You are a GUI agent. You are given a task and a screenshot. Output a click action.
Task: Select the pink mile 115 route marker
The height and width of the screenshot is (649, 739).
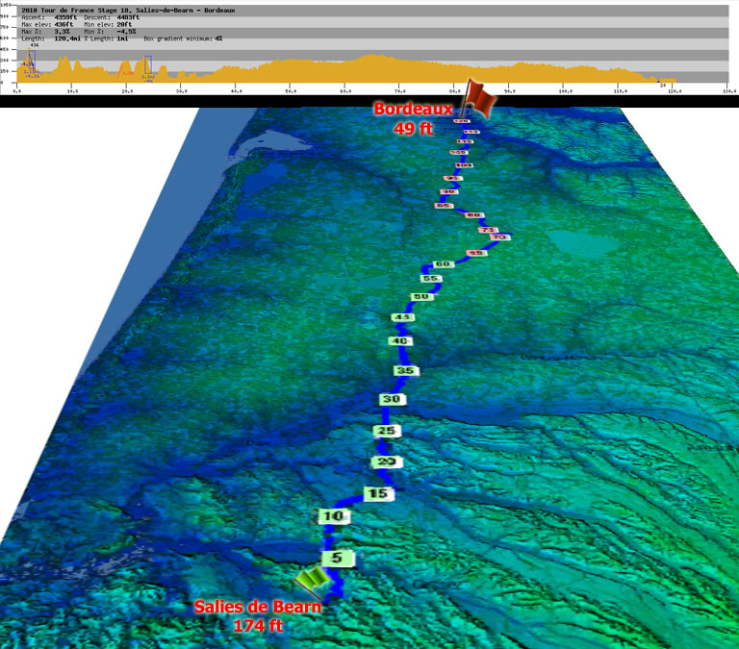coord(472,132)
